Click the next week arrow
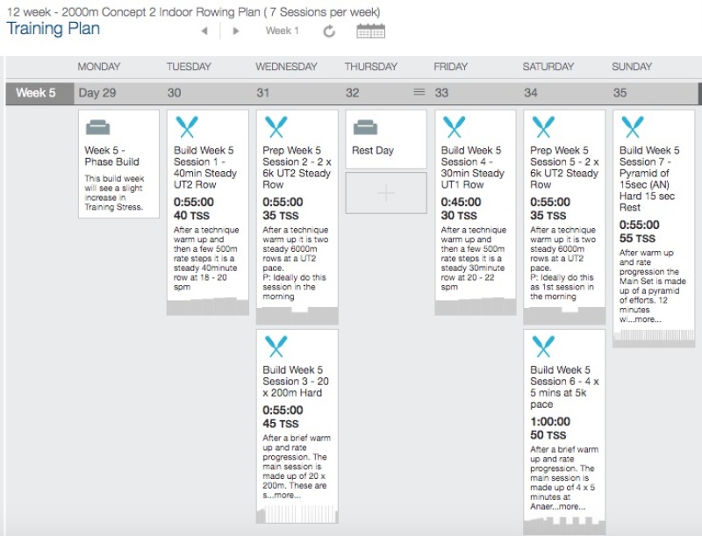Screen dimensions: 702x536 coord(235,32)
